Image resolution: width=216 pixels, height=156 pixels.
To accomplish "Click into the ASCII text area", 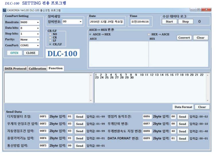I will 119,54.
